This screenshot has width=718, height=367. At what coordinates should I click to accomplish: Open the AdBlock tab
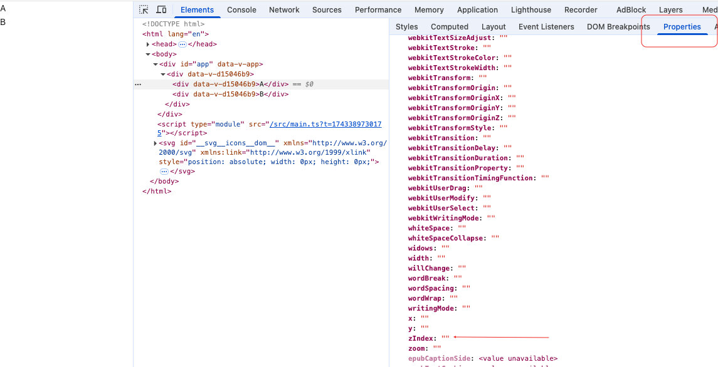coord(631,9)
